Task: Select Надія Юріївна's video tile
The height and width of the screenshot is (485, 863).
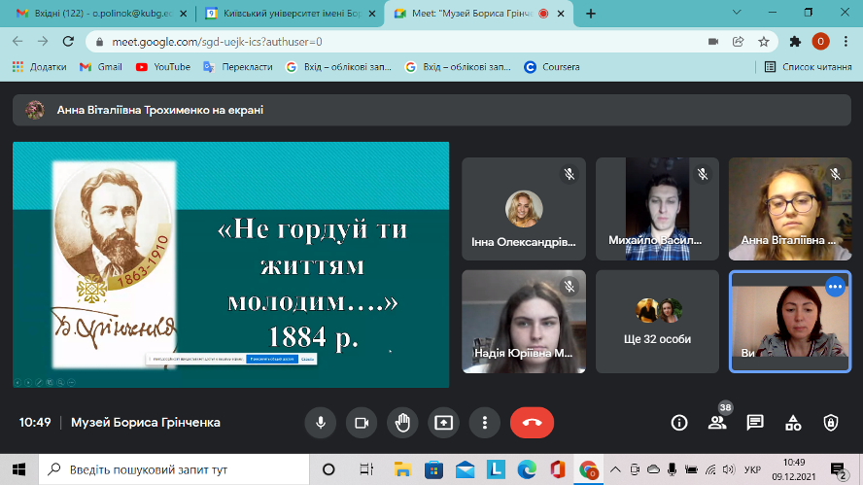Action: 524,321
